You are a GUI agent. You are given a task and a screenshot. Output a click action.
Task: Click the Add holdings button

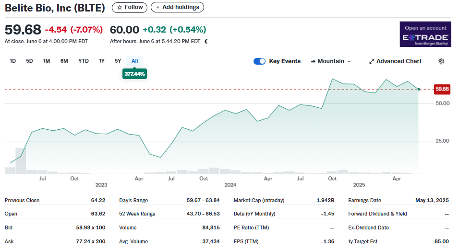tap(177, 7)
